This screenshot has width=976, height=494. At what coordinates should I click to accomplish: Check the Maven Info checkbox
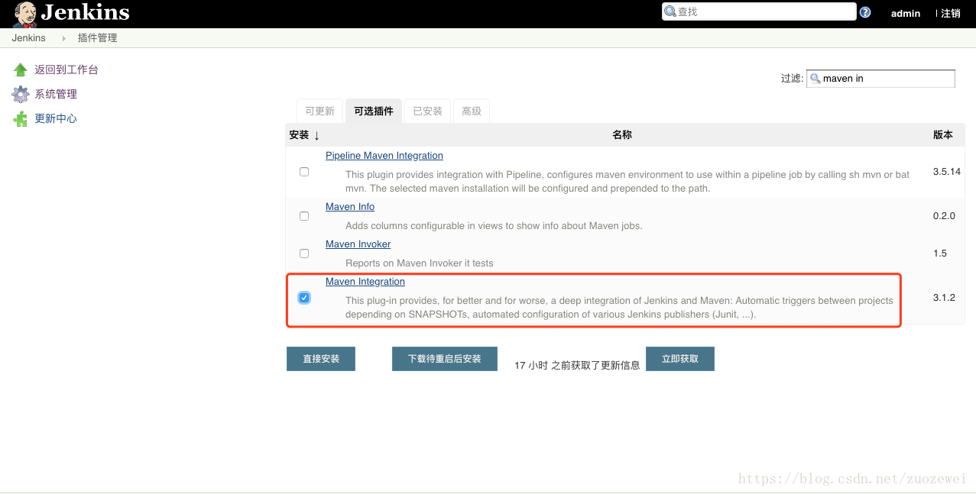click(x=304, y=216)
